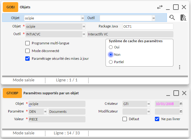Click the document search icon
This screenshot has width=191, height=139.
[x=183, y=18]
